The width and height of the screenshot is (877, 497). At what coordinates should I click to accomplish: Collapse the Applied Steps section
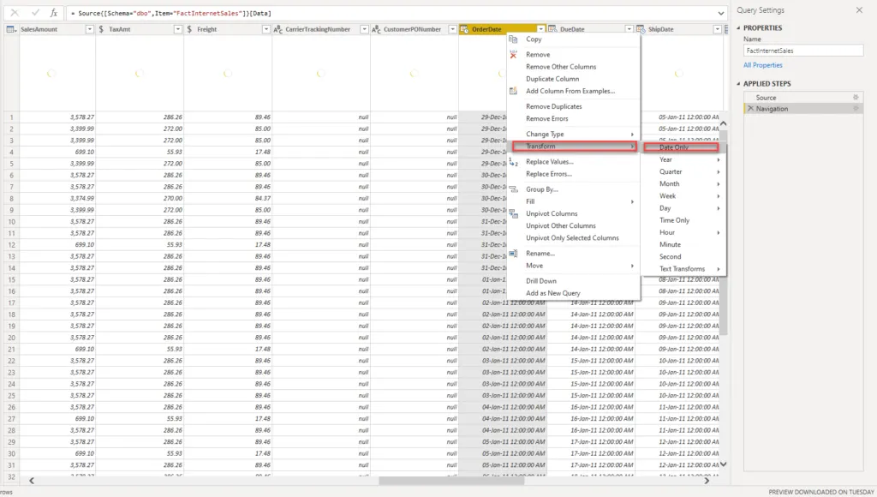click(x=737, y=84)
